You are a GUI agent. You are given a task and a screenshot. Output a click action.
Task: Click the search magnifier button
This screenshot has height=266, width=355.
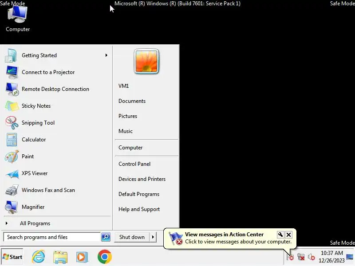[106, 237]
